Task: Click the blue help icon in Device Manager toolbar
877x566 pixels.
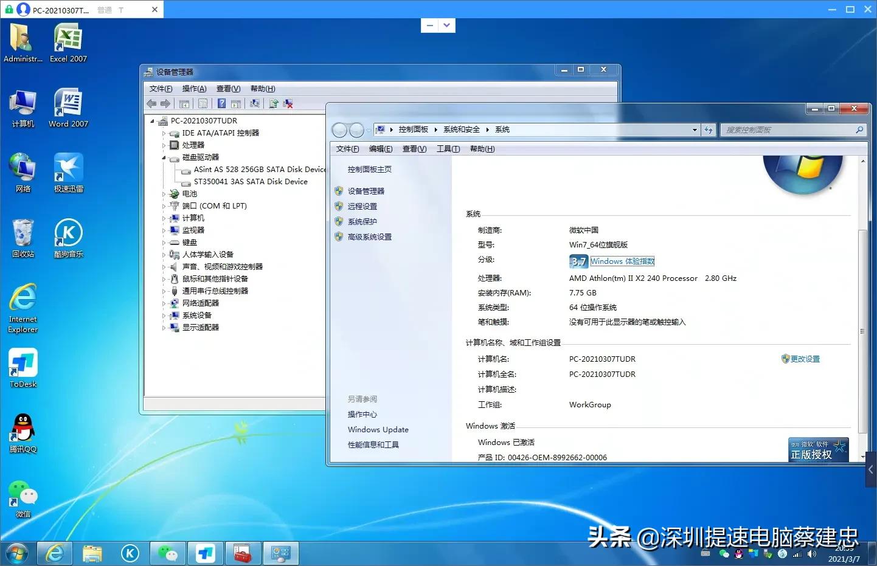Action: point(222,104)
